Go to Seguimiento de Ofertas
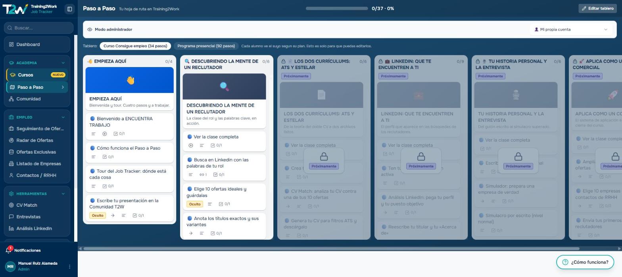 click(x=37, y=129)
